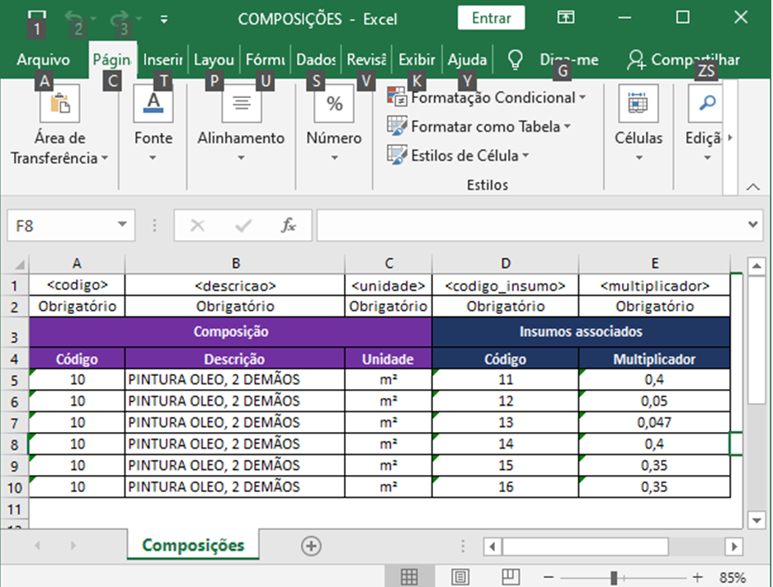Click the insert function fx icon
This screenshot has height=587, width=773.
tap(288, 225)
